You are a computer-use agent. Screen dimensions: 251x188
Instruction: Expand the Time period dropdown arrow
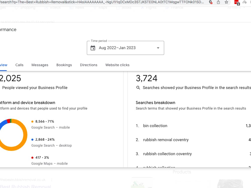point(158,48)
